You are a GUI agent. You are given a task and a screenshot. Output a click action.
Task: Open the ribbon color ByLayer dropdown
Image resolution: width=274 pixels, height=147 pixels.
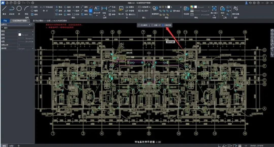tap(209, 7)
